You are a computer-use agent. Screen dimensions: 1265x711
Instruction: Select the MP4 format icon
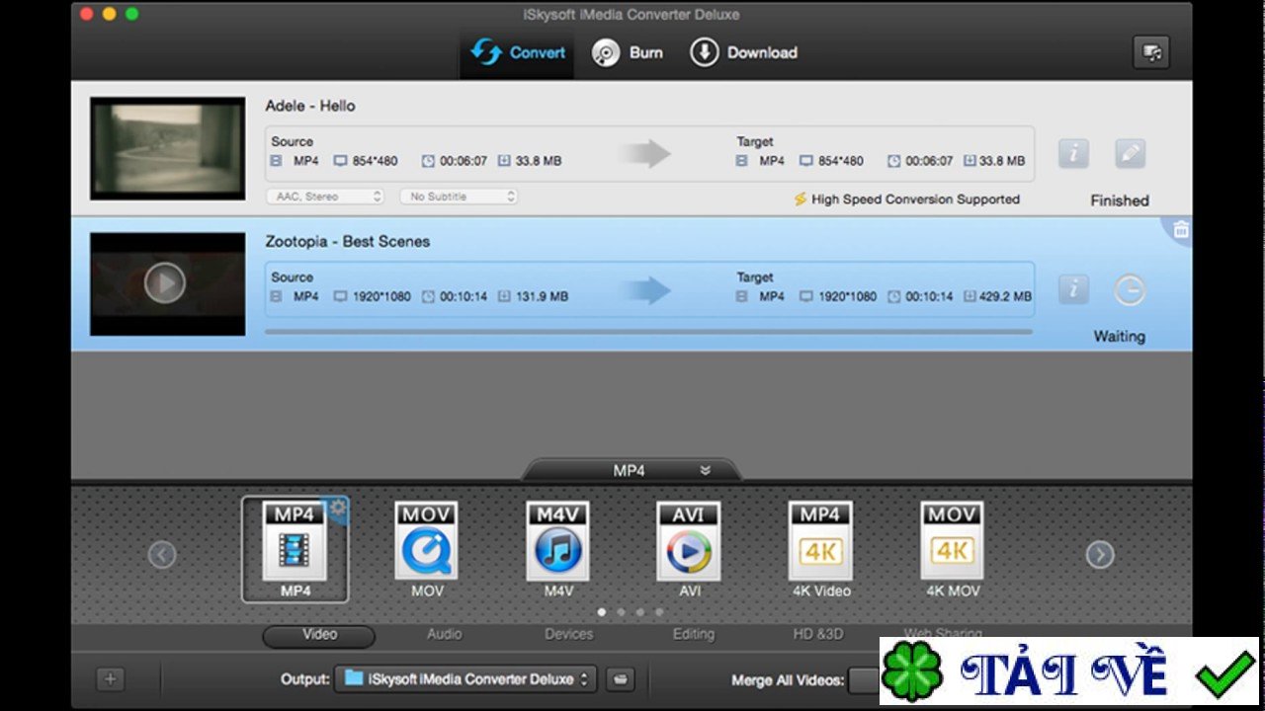[295, 542]
